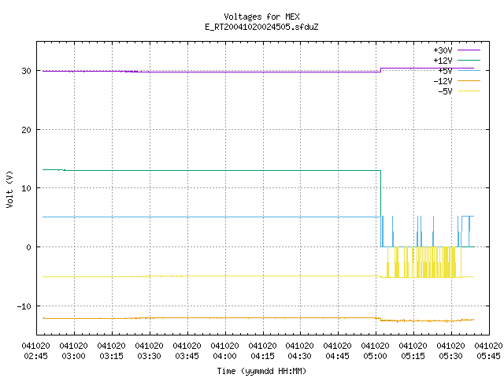Click the chart title 'Voltages for MEX'

point(261,17)
